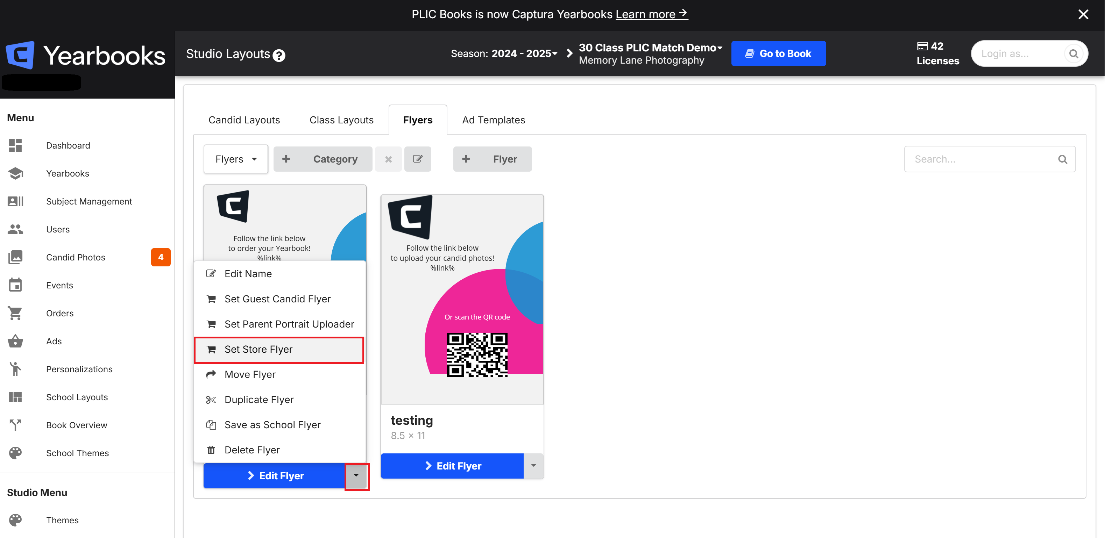
Task: Click Edit Flyer under the first flyer
Action: click(x=275, y=475)
